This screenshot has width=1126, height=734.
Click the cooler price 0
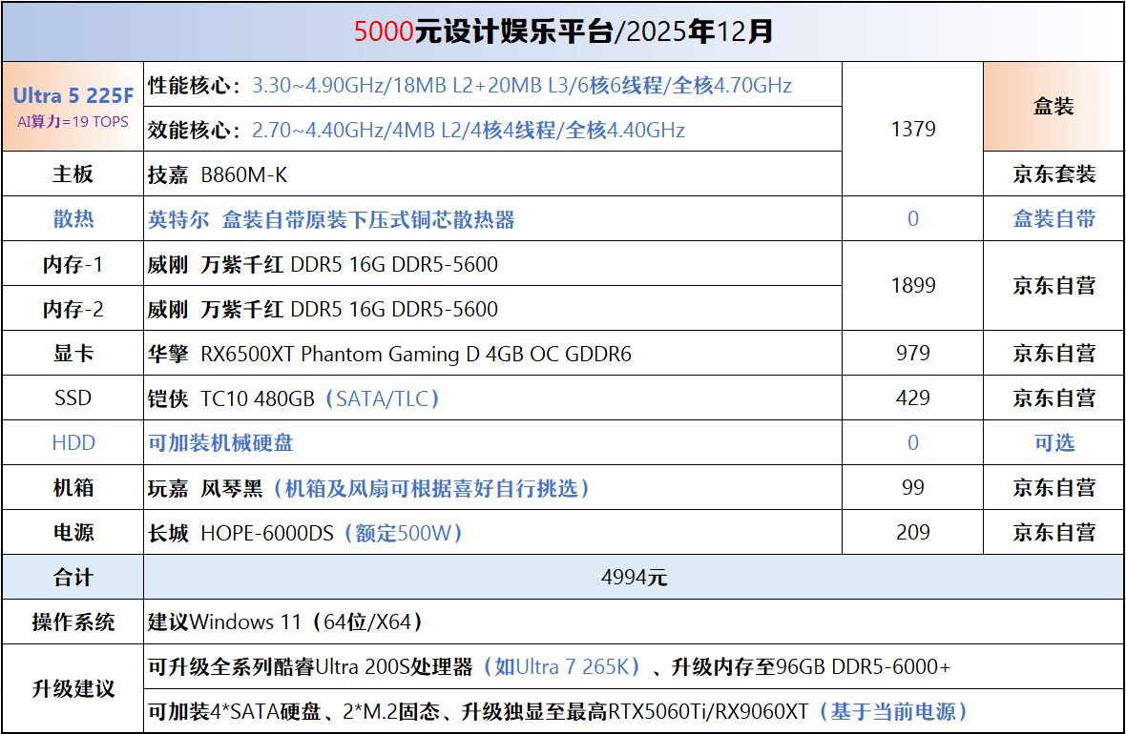(912, 218)
